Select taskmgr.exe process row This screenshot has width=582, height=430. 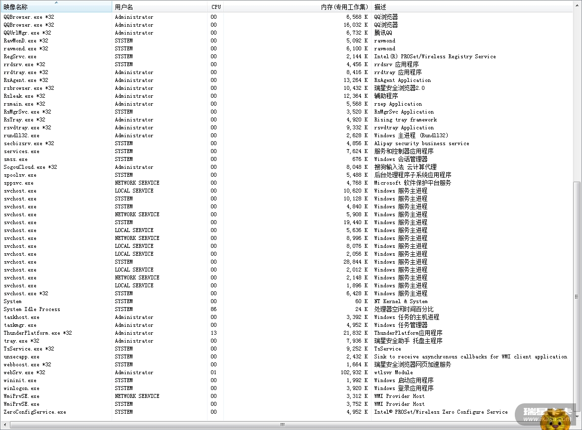click(x=286, y=325)
